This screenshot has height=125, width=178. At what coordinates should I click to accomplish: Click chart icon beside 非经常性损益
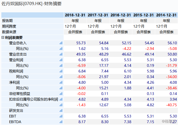(x=61, y=94)
